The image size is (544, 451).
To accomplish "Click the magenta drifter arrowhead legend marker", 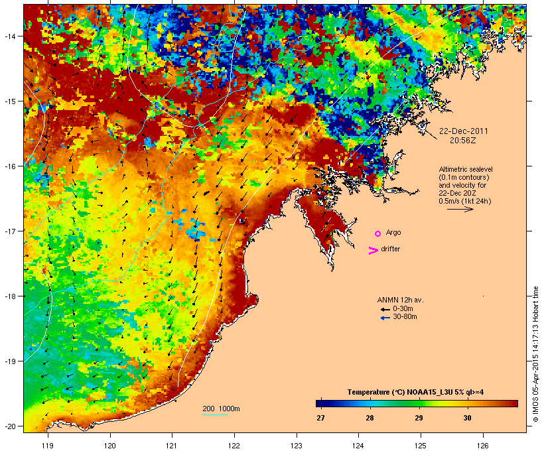I will coord(373,251).
